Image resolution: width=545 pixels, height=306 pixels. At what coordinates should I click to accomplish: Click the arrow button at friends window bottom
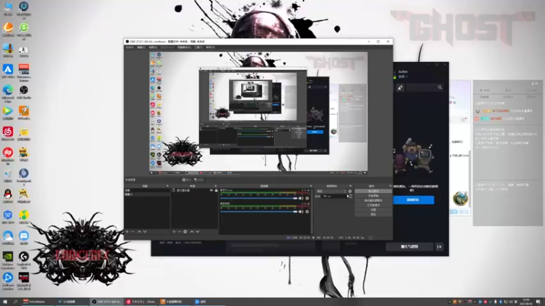point(439,247)
